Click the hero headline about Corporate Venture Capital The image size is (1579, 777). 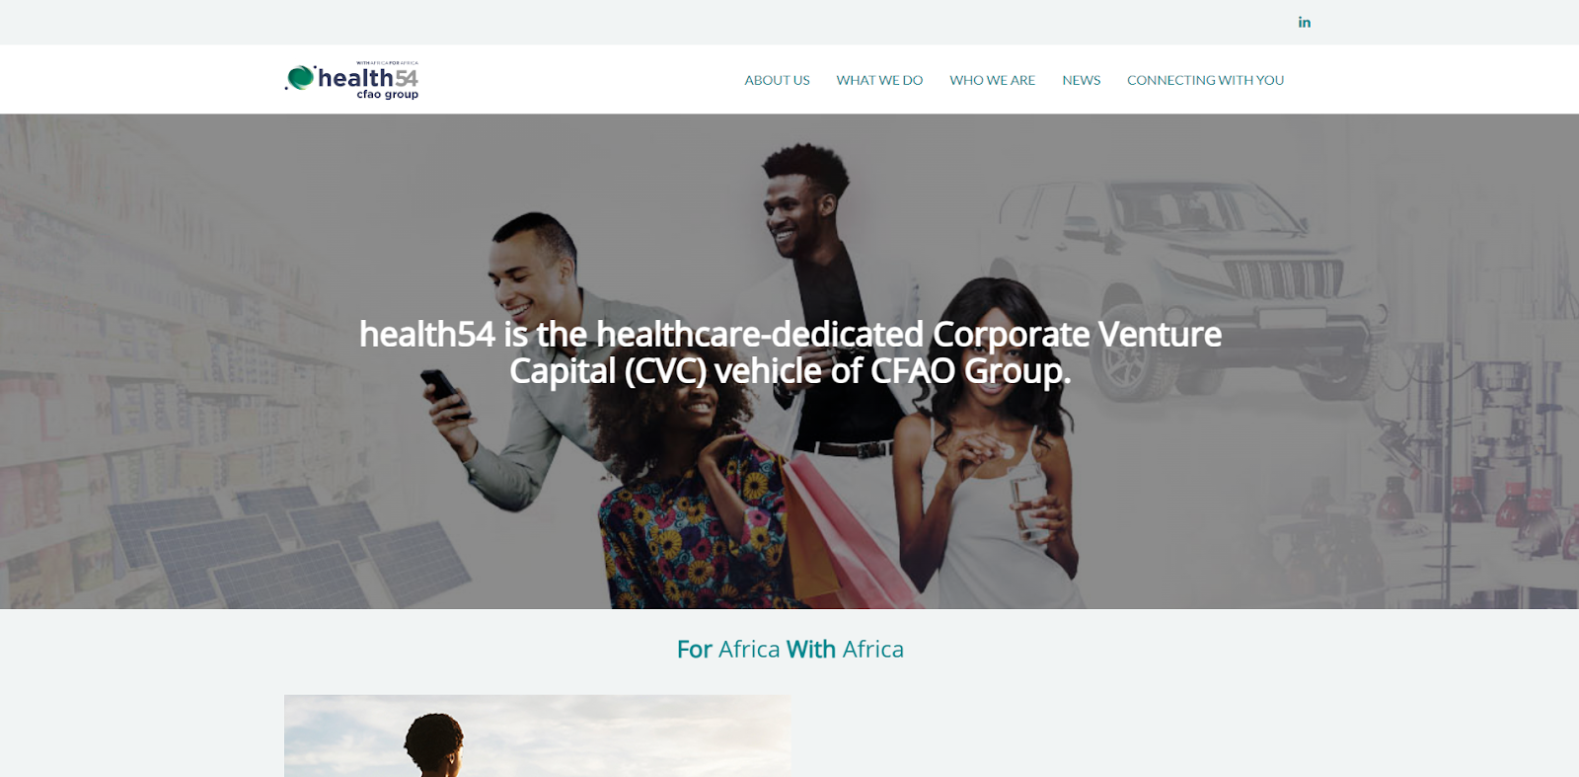point(789,352)
